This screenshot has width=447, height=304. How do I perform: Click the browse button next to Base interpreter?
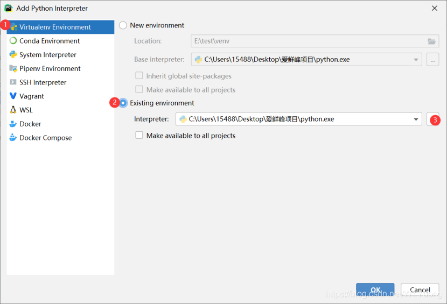click(x=433, y=60)
